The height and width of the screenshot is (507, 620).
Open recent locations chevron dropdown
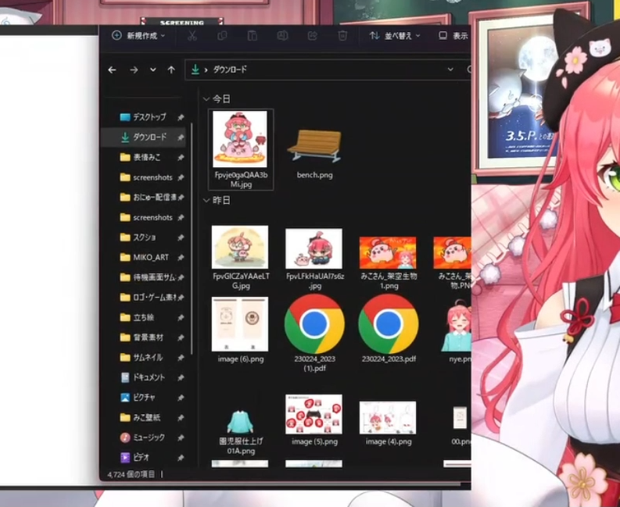pos(153,70)
